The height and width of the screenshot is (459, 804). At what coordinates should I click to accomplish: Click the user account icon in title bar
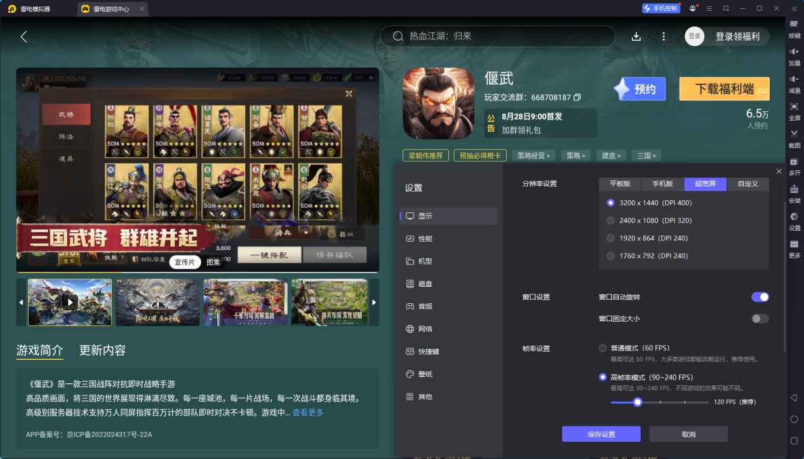692,8
